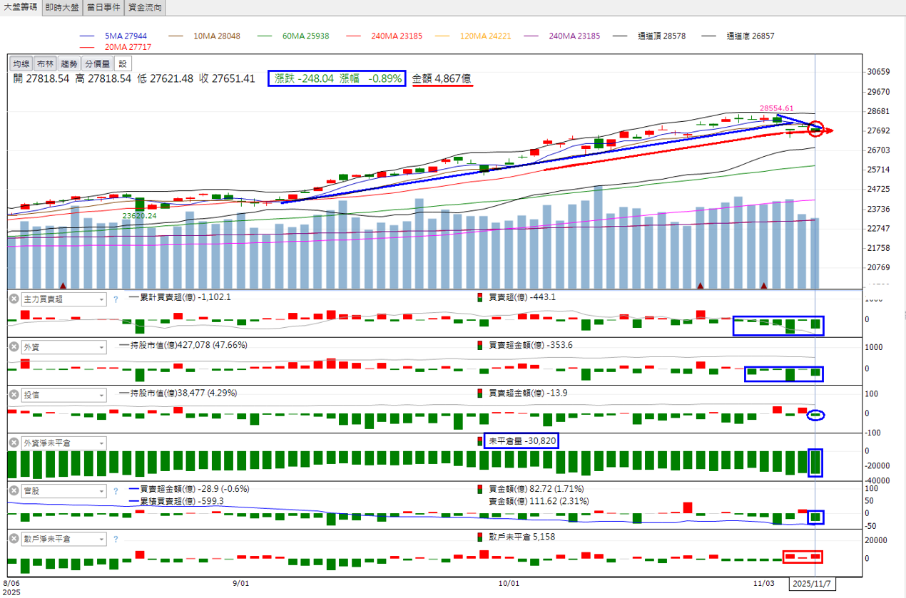Close the 主力買賣超 indicator panel
This screenshot has height=598, width=906.
coord(14,299)
